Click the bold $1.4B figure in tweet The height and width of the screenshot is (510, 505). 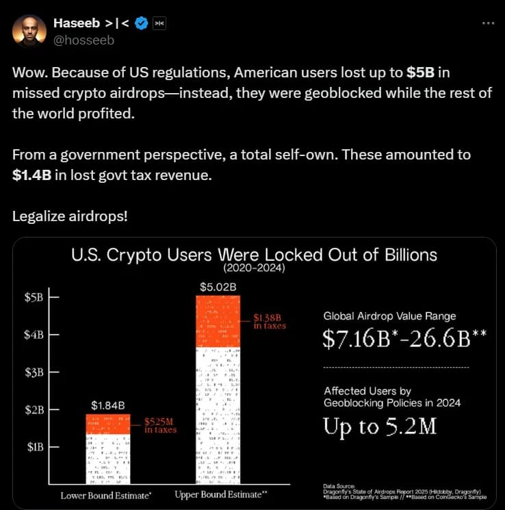[x=31, y=175]
